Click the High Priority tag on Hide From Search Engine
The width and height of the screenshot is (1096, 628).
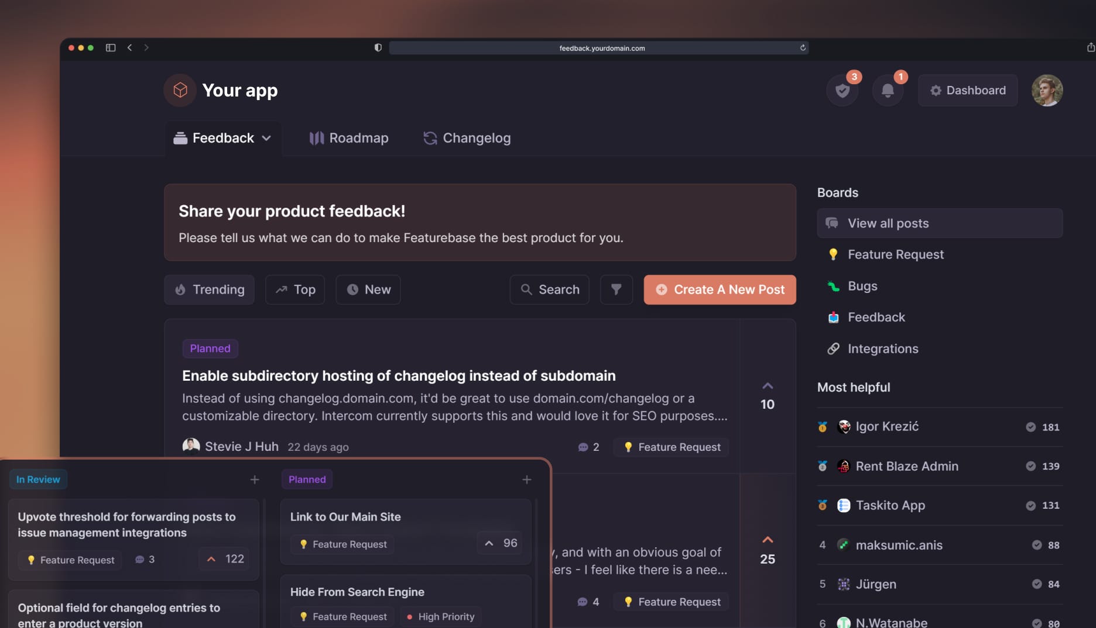click(440, 616)
